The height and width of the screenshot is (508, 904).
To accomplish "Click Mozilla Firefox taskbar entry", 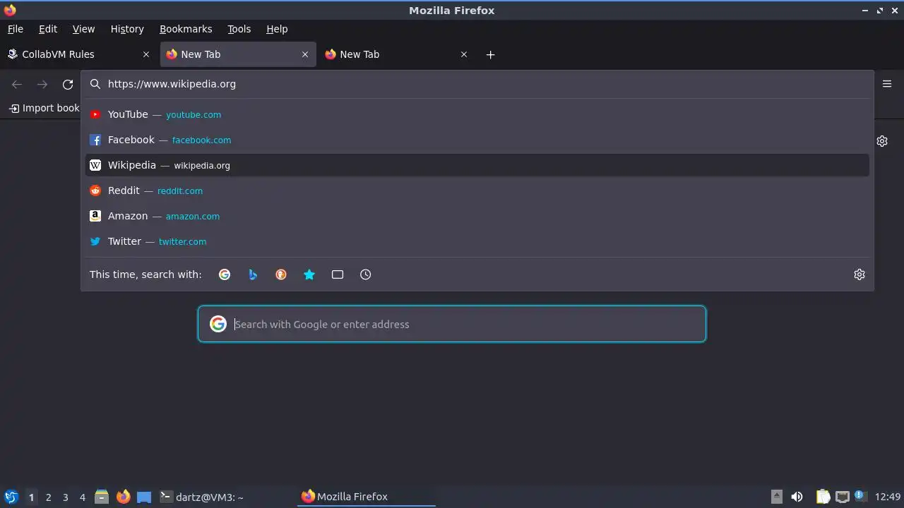I will point(367,497).
